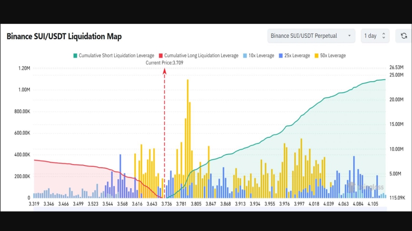The image size is (412, 231).
Task: Toggle 10x Leverage legend series
Action: point(259,55)
